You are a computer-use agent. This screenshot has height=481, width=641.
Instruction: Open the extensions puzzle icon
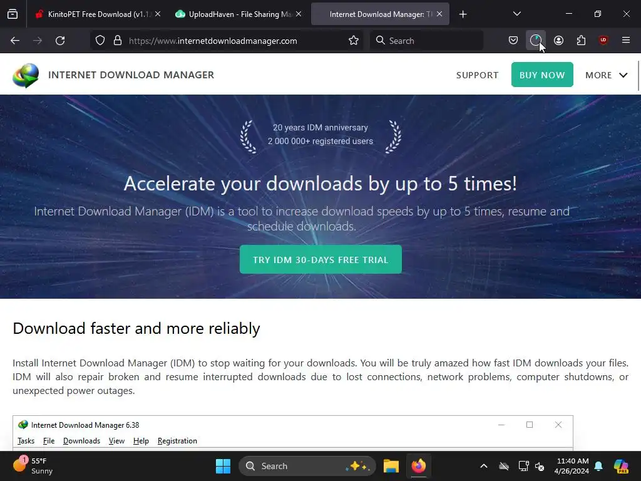[581, 41]
